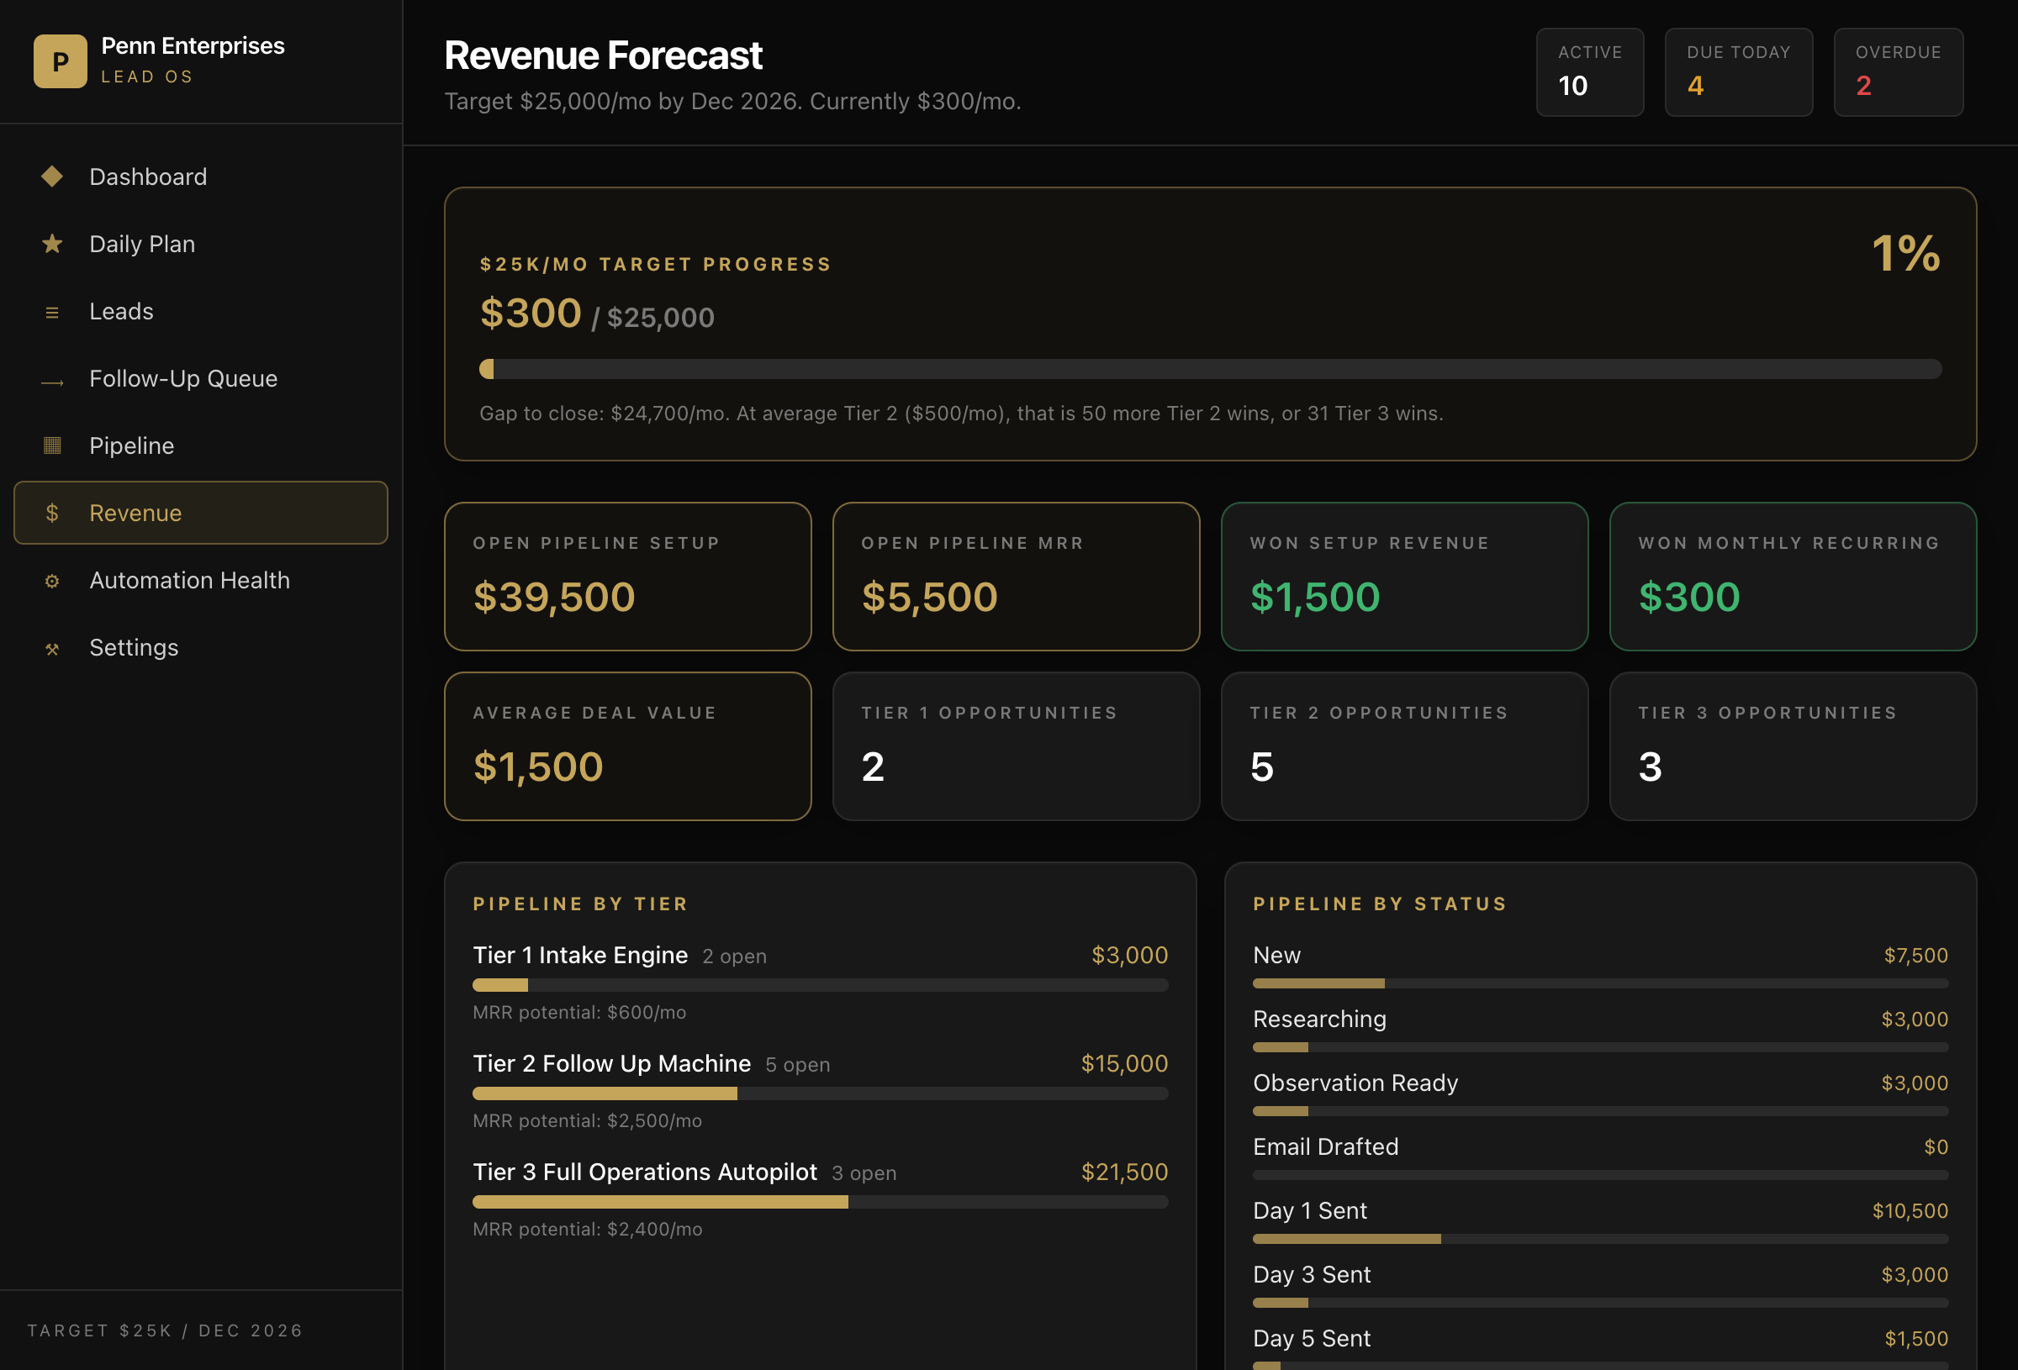Click the Revenue Forecast heading
This screenshot has width=2018, height=1370.
[x=604, y=55]
